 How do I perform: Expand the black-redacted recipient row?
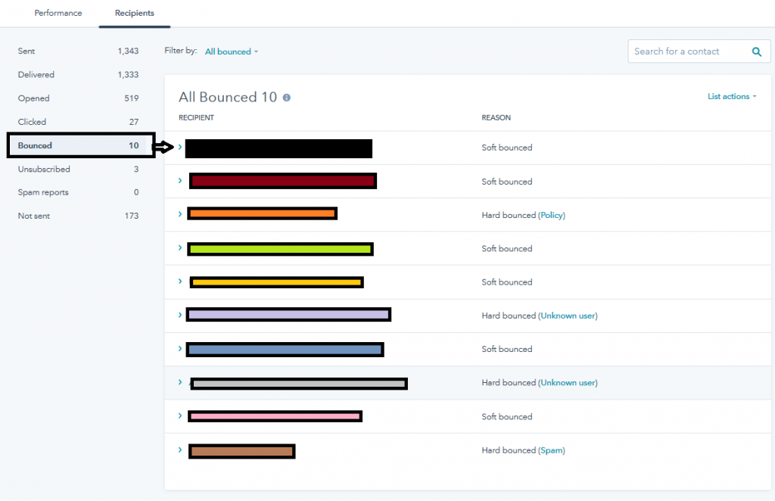click(x=180, y=147)
